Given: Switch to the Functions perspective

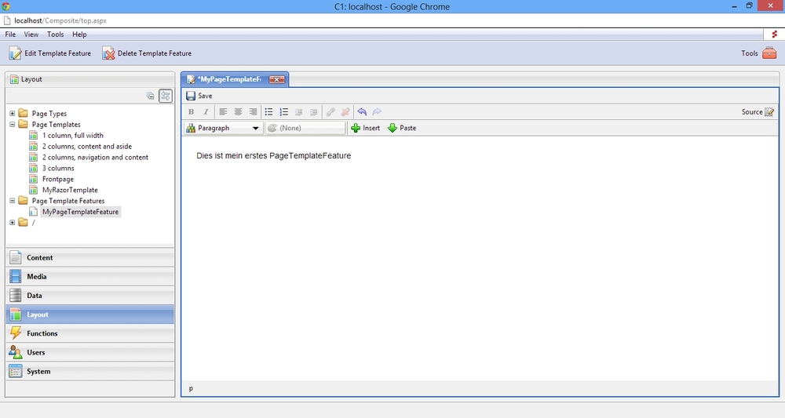Looking at the screenshot, I should click(42, 333).
